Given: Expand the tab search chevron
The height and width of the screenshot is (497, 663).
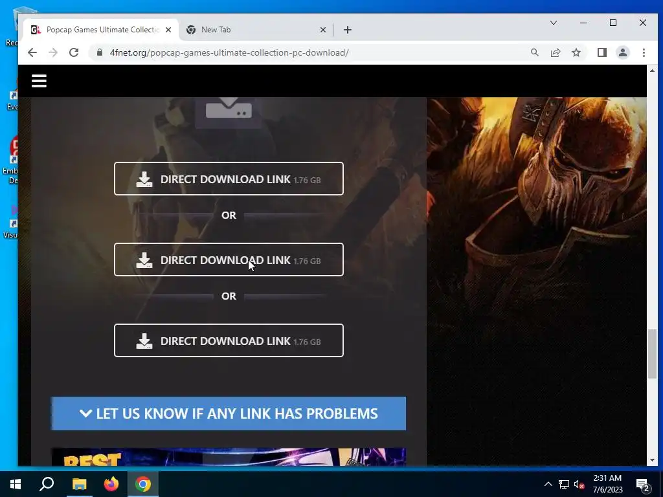Looking at the screenshot, I should tap(553, 23).
